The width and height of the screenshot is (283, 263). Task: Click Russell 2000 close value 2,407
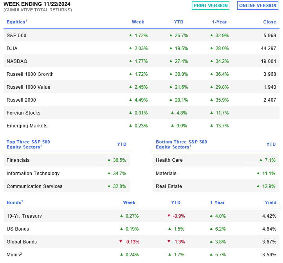pyautogui.click(x=270, y=100)
